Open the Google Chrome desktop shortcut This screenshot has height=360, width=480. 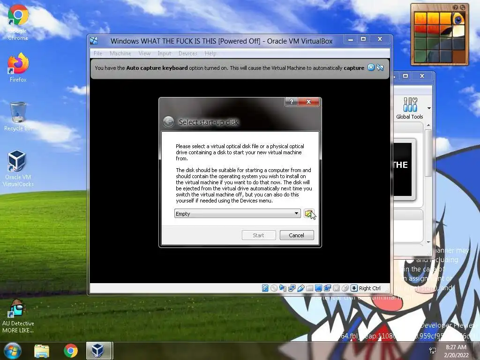coord(18,23)
